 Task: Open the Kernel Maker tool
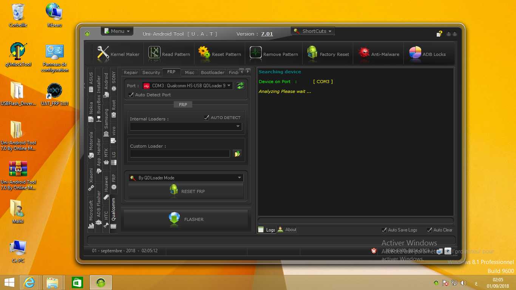click(118, 54)
